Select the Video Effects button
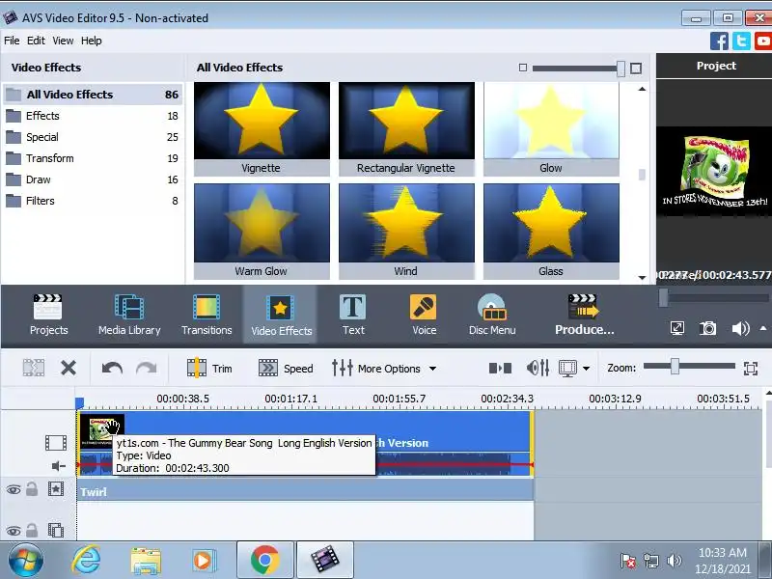This screenshot has height=579, width=772. coord(281,316)
